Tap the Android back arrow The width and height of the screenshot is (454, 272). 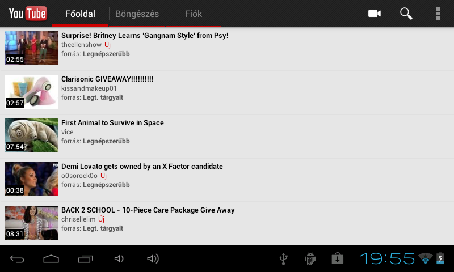(x=17, y=259)
